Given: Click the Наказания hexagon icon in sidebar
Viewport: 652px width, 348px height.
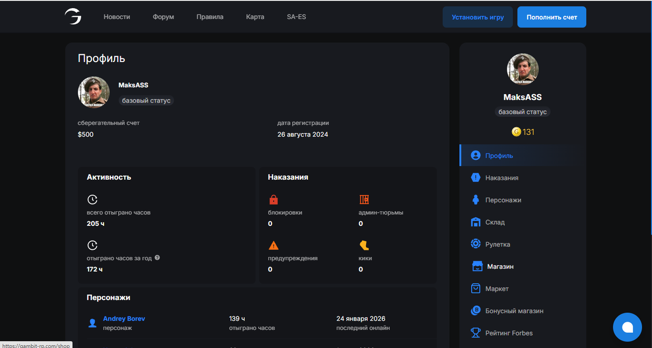Looking at the screenshot, I should coord(476,178).
